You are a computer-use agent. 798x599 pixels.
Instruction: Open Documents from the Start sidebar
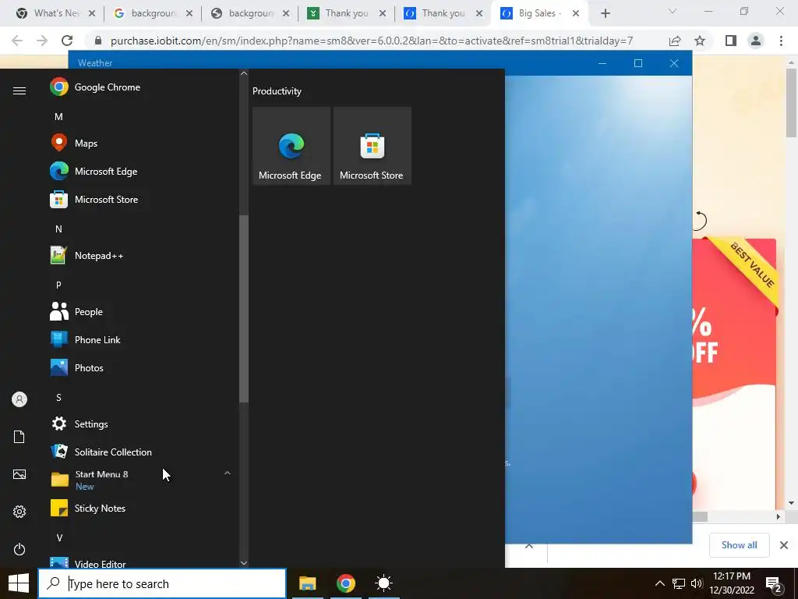point(19,437)
